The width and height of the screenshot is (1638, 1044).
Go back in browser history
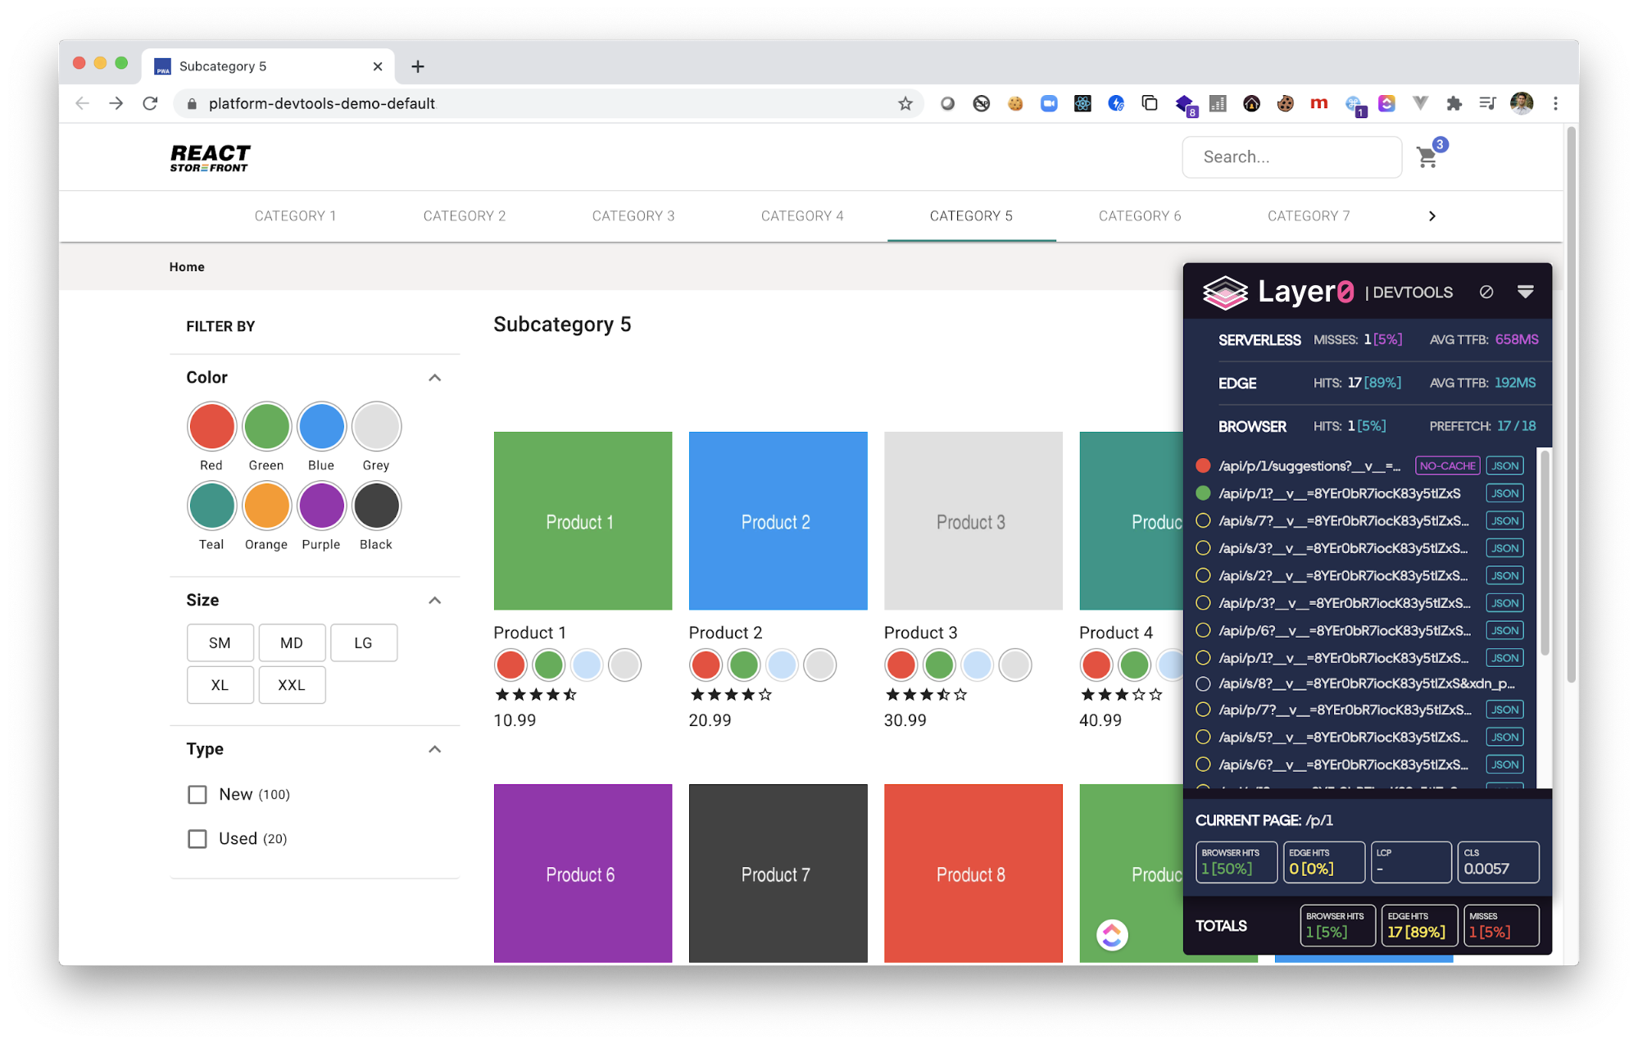tap(82, 103)
